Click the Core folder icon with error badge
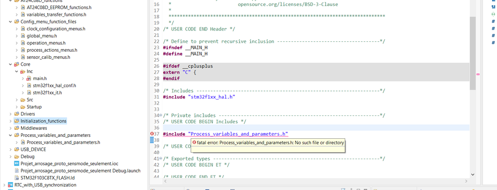This screenshot has height=190, width=497. pos(17,64)
